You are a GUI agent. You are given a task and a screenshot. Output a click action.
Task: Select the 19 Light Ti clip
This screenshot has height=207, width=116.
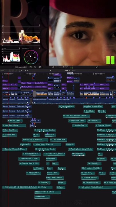pyautogui.click(x=101, y=159)
